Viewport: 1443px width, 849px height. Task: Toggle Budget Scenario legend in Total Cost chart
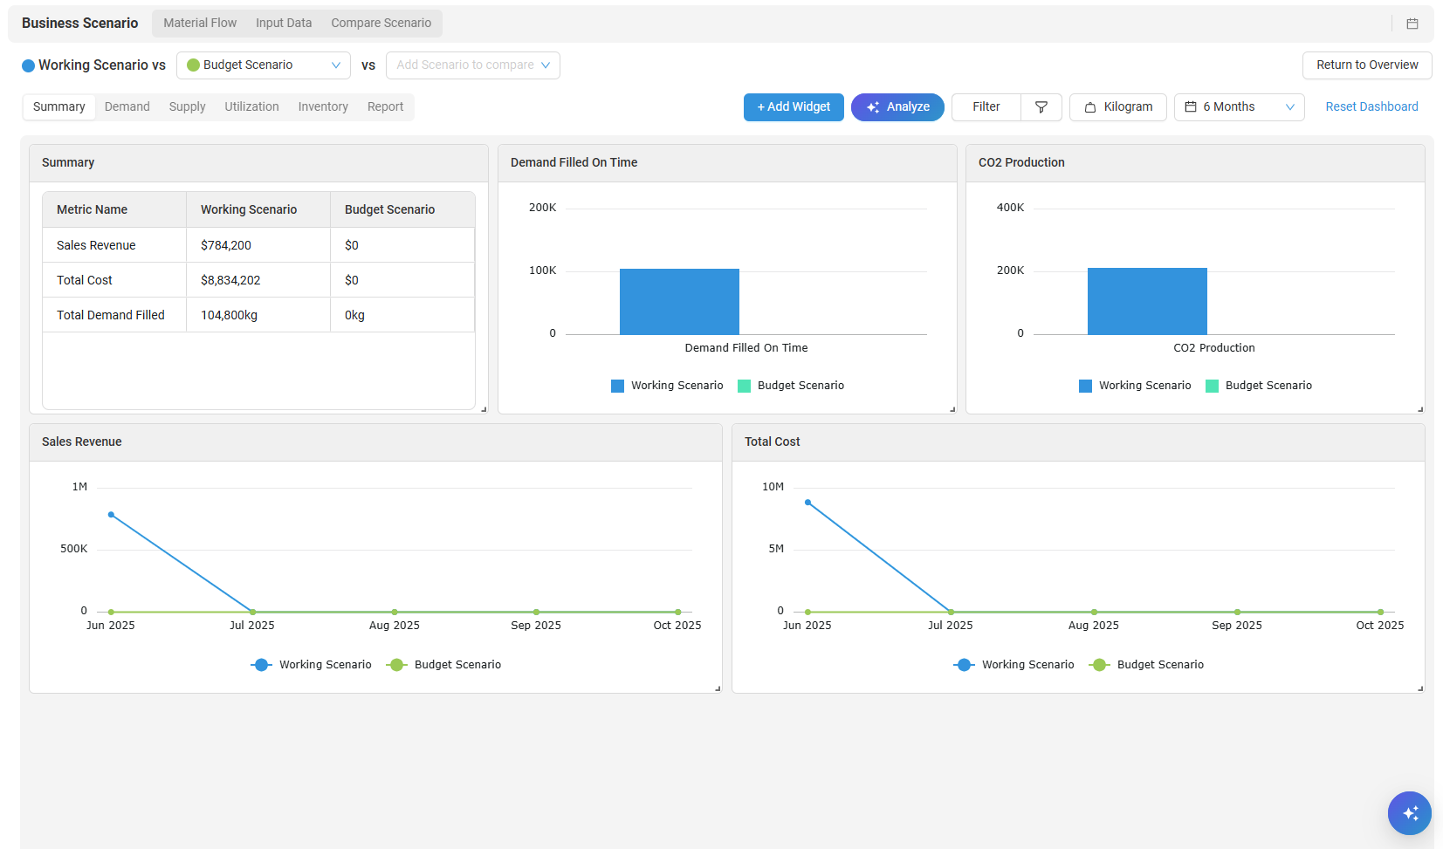tap(1147, 665)
